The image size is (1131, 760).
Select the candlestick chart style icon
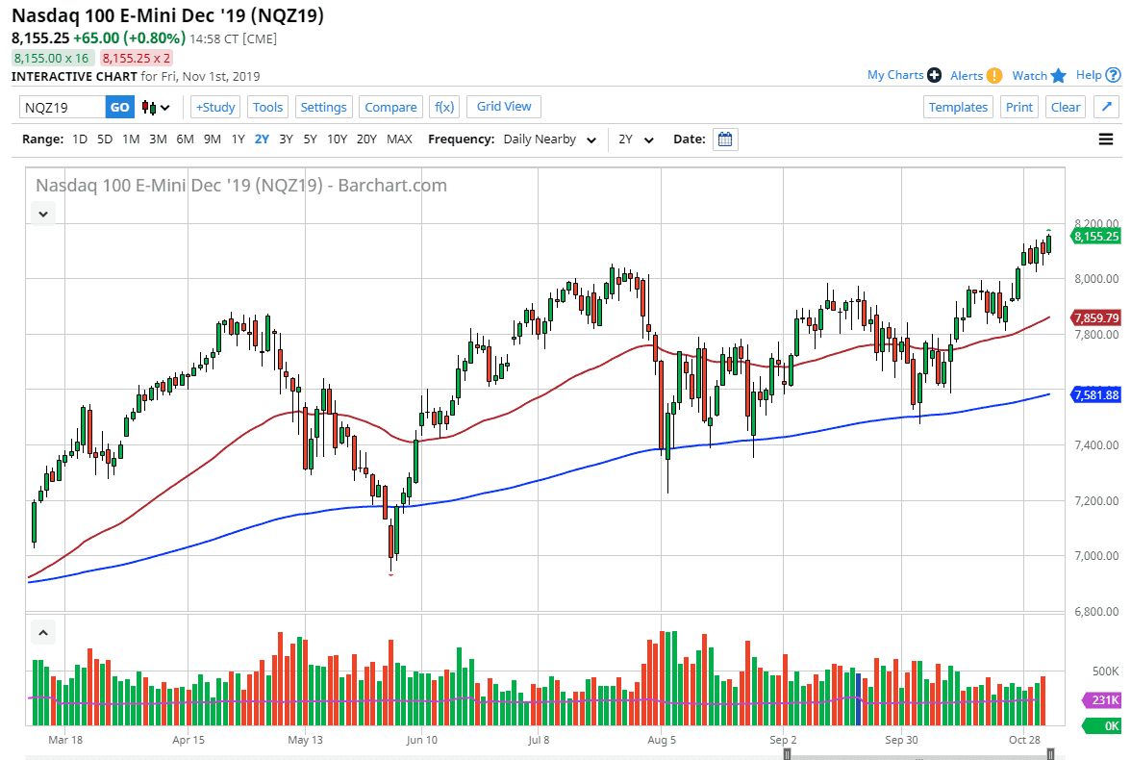(x=149, y=108)
